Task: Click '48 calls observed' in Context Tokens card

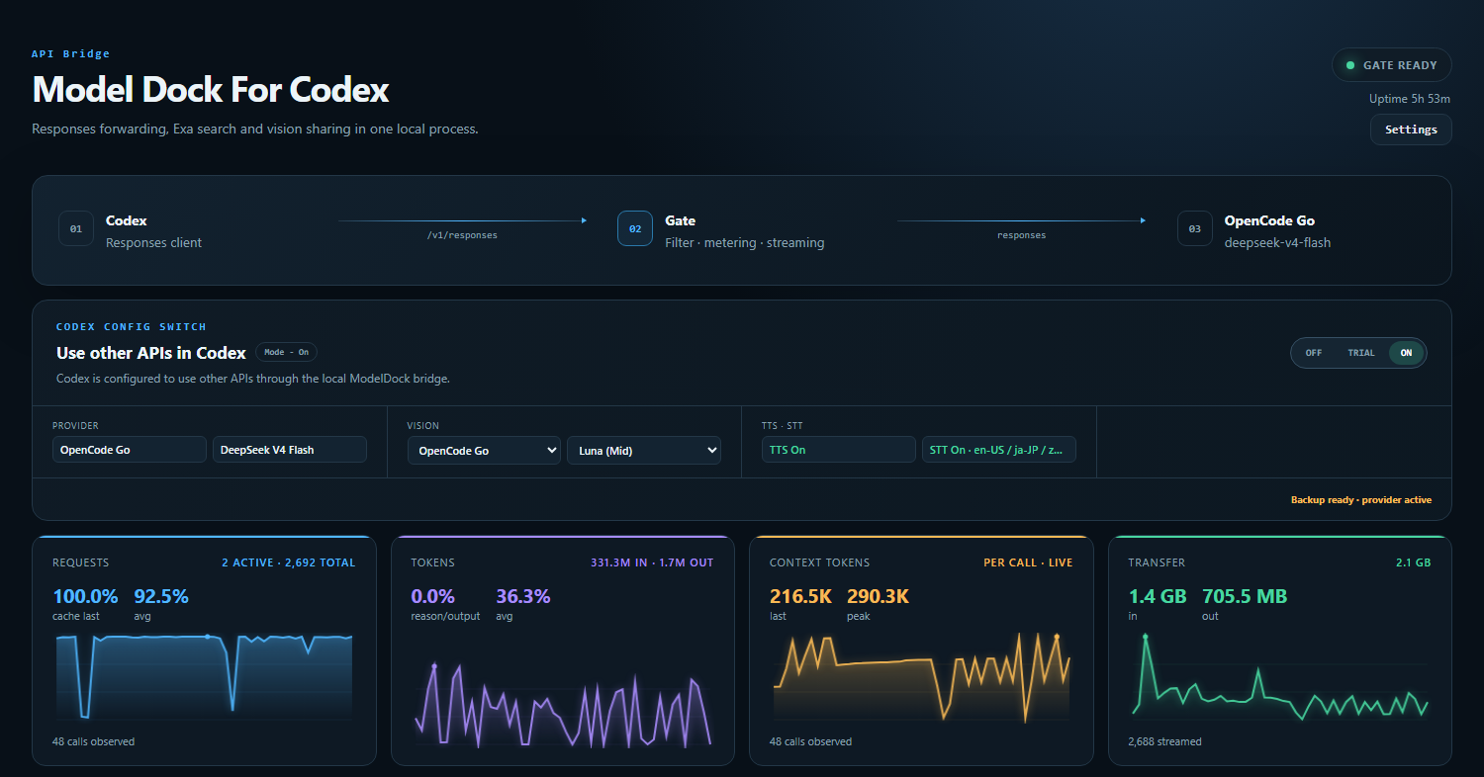Action: (810, 741)
